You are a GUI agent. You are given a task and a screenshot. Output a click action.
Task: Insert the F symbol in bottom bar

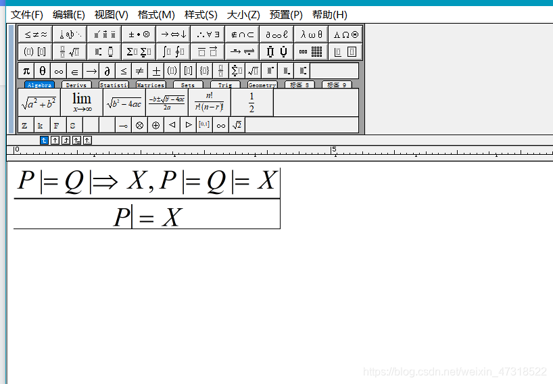click(x=59, y=125)
